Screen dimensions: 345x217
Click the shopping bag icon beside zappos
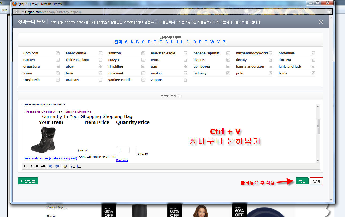[185, 80]
